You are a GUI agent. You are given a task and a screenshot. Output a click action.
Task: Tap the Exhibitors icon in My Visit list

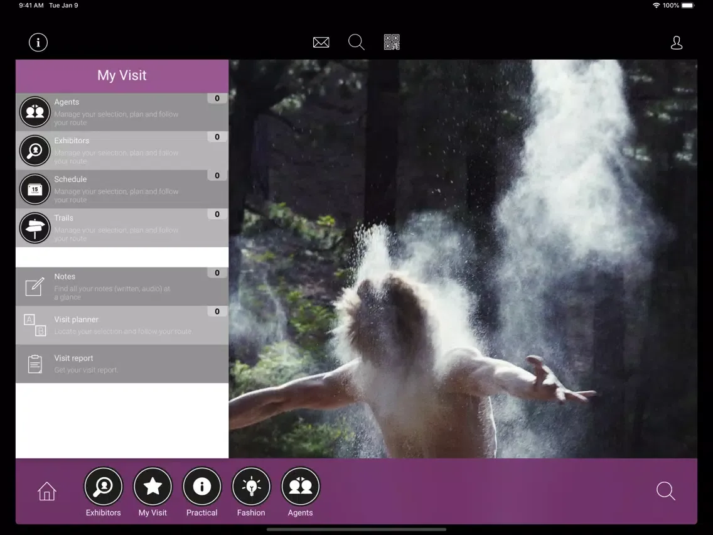click(x=35, y=151)
